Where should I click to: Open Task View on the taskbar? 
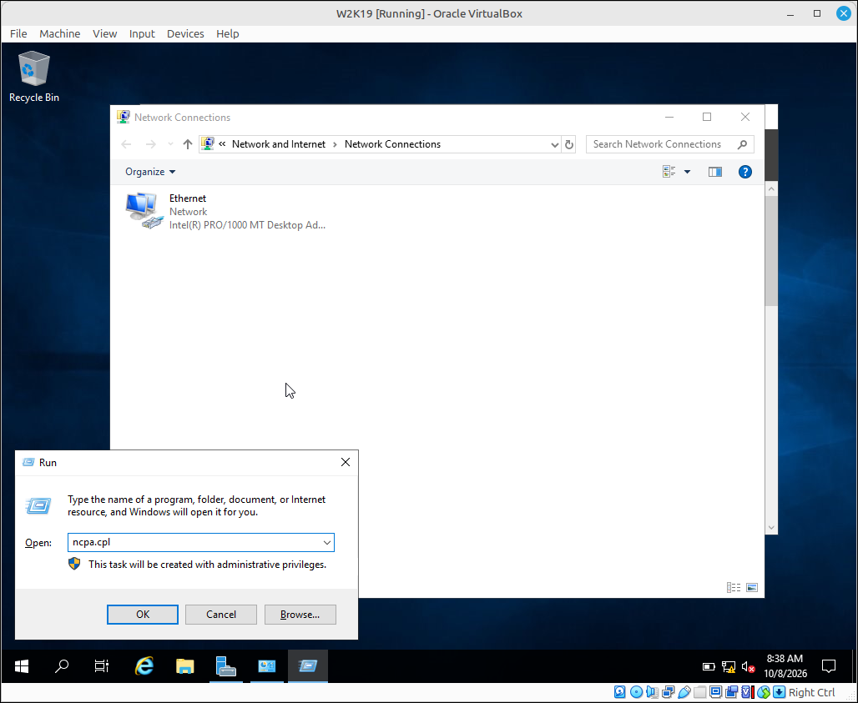pos(102,665)
